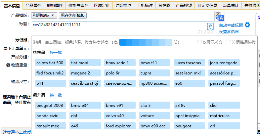Screen dimensions: 260x134
Task: Add keyword p11
Action: (x=50, y=83)
